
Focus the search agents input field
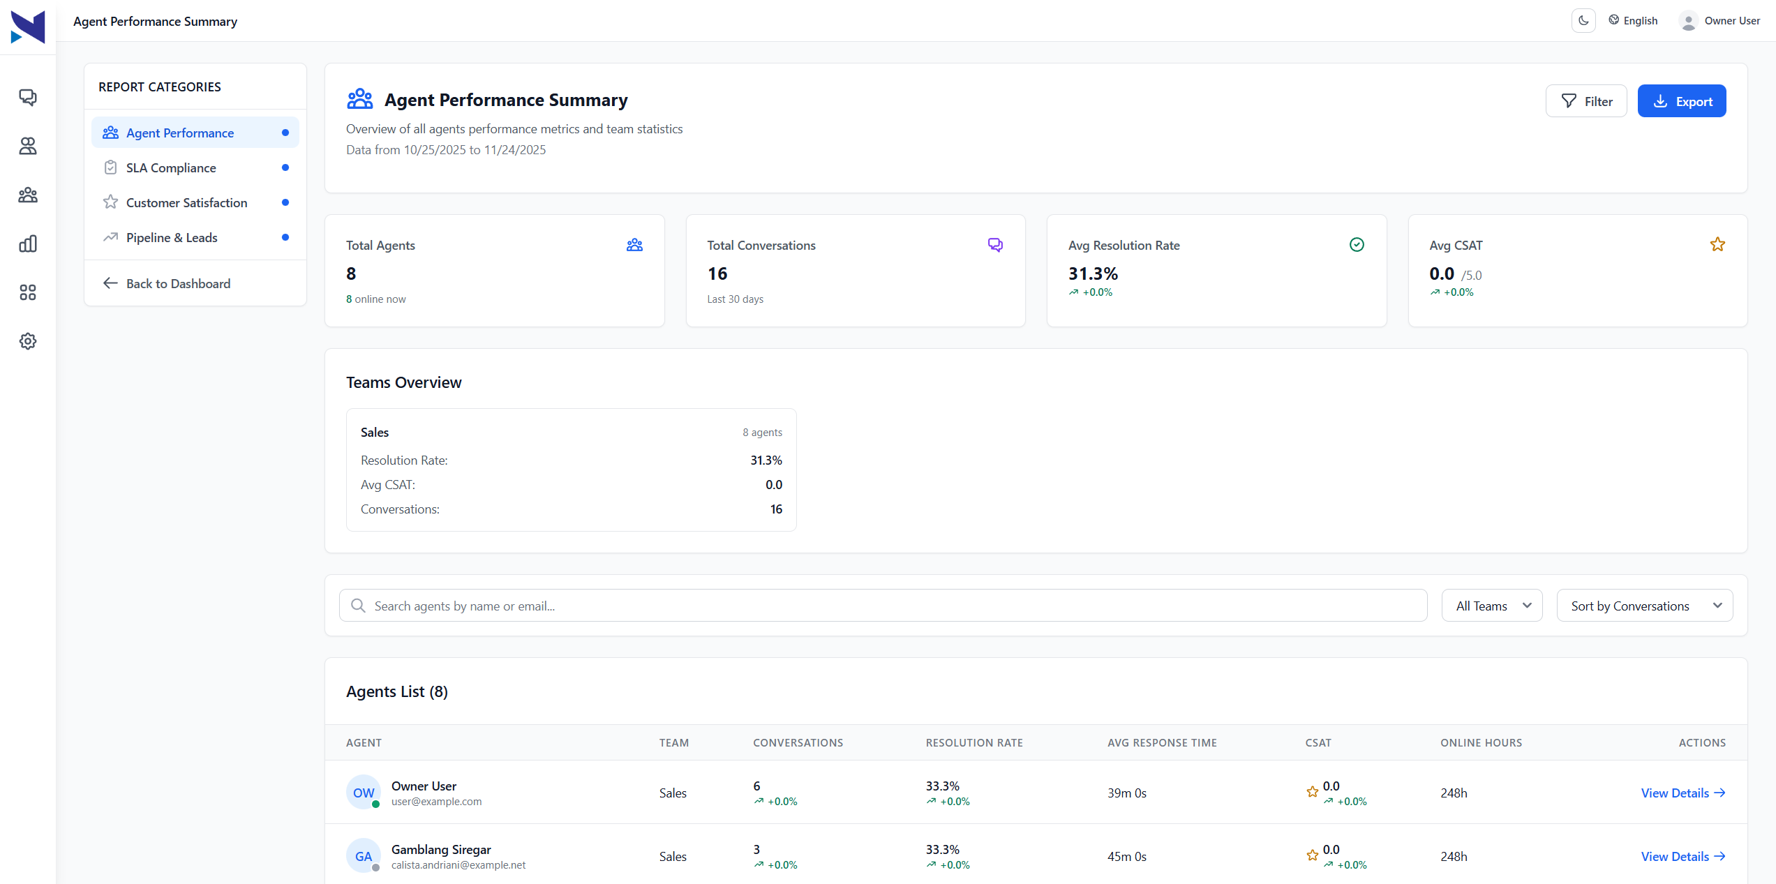click(883, 606)
